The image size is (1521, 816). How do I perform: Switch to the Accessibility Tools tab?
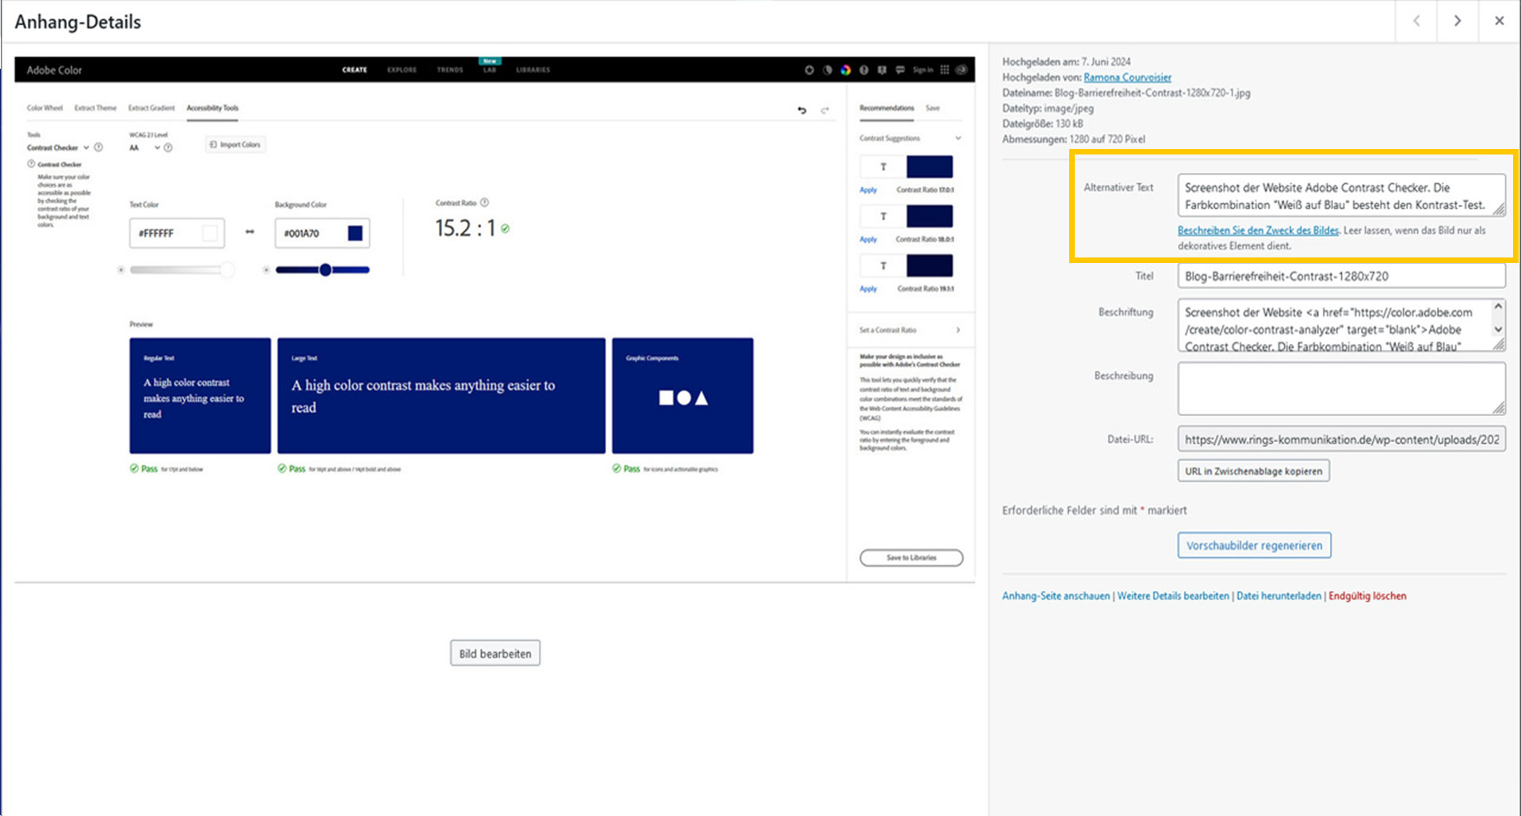tap(212, 108)
